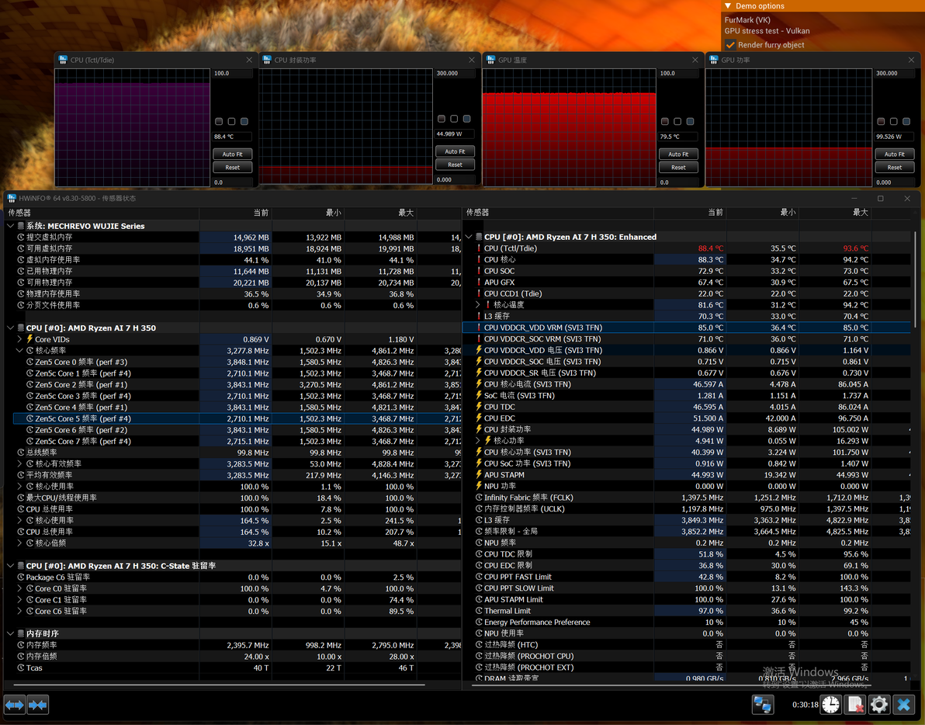Expand the 核心温度 row in right panel
Viewport: 925px width, 725px height.
[x=478, y=304]
